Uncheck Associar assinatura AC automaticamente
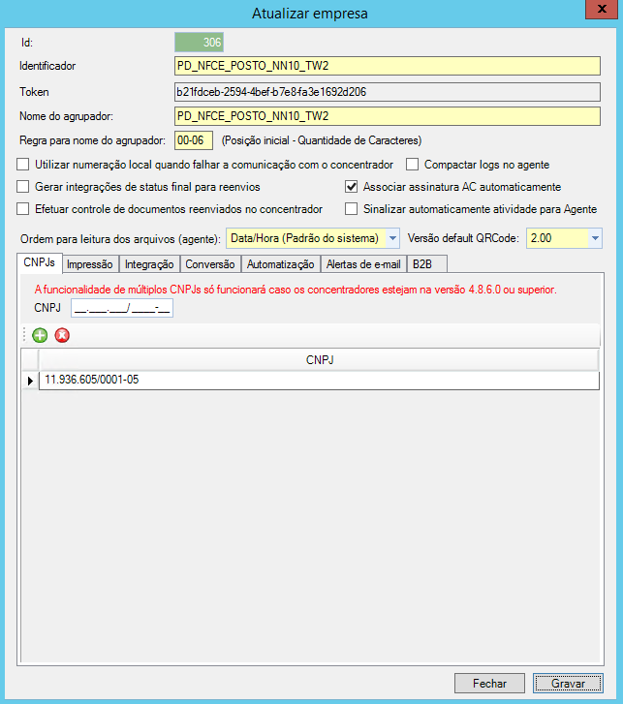The width and height of the screenshot is (623, 704). coord(352,187)
